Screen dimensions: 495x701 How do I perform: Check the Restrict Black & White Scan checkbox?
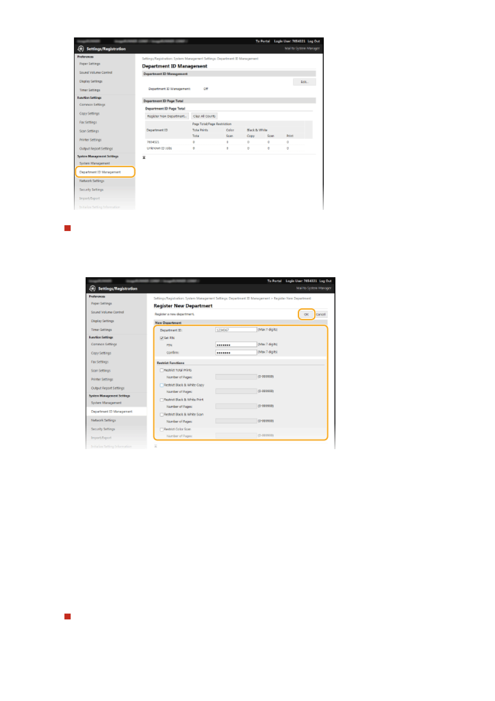(162, 415)
